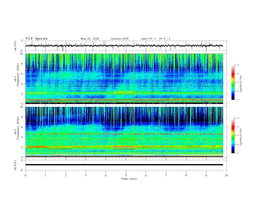Click the ch.2 PSD color bar

pyautogui.click(x=233, y=136)
